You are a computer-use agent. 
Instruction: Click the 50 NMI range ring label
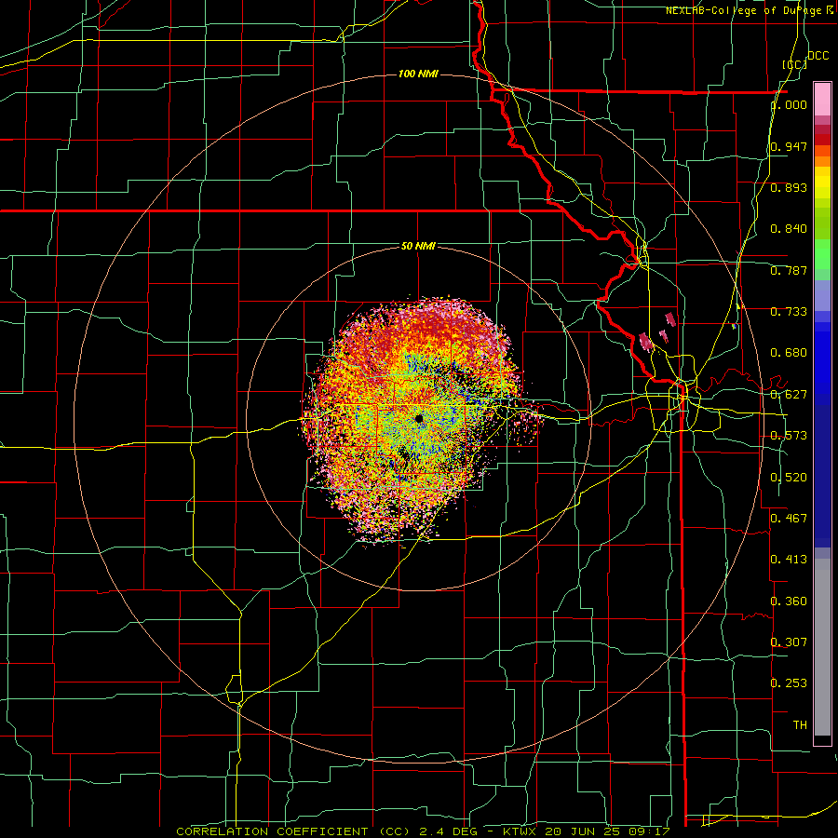click(418, 246)
